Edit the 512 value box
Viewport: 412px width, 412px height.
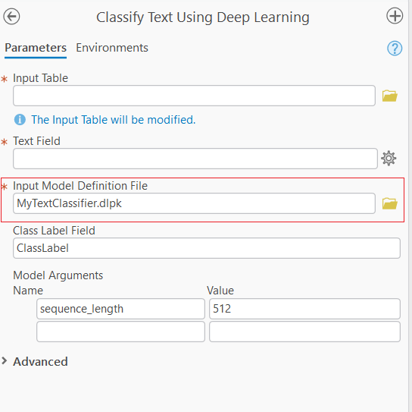304,309
